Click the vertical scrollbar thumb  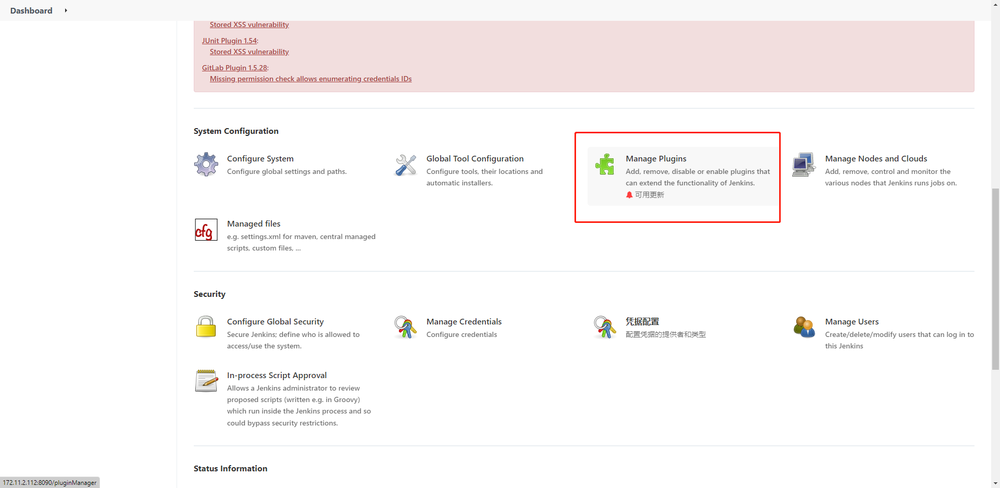(x=995, y=279)
